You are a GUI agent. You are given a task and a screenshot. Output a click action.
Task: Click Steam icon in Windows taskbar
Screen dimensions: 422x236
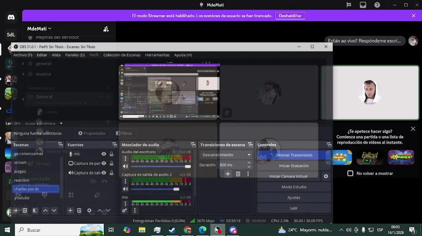[x=172, y=230]
